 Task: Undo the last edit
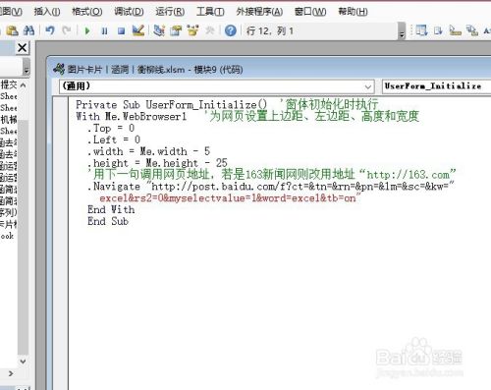click(50, 30)
